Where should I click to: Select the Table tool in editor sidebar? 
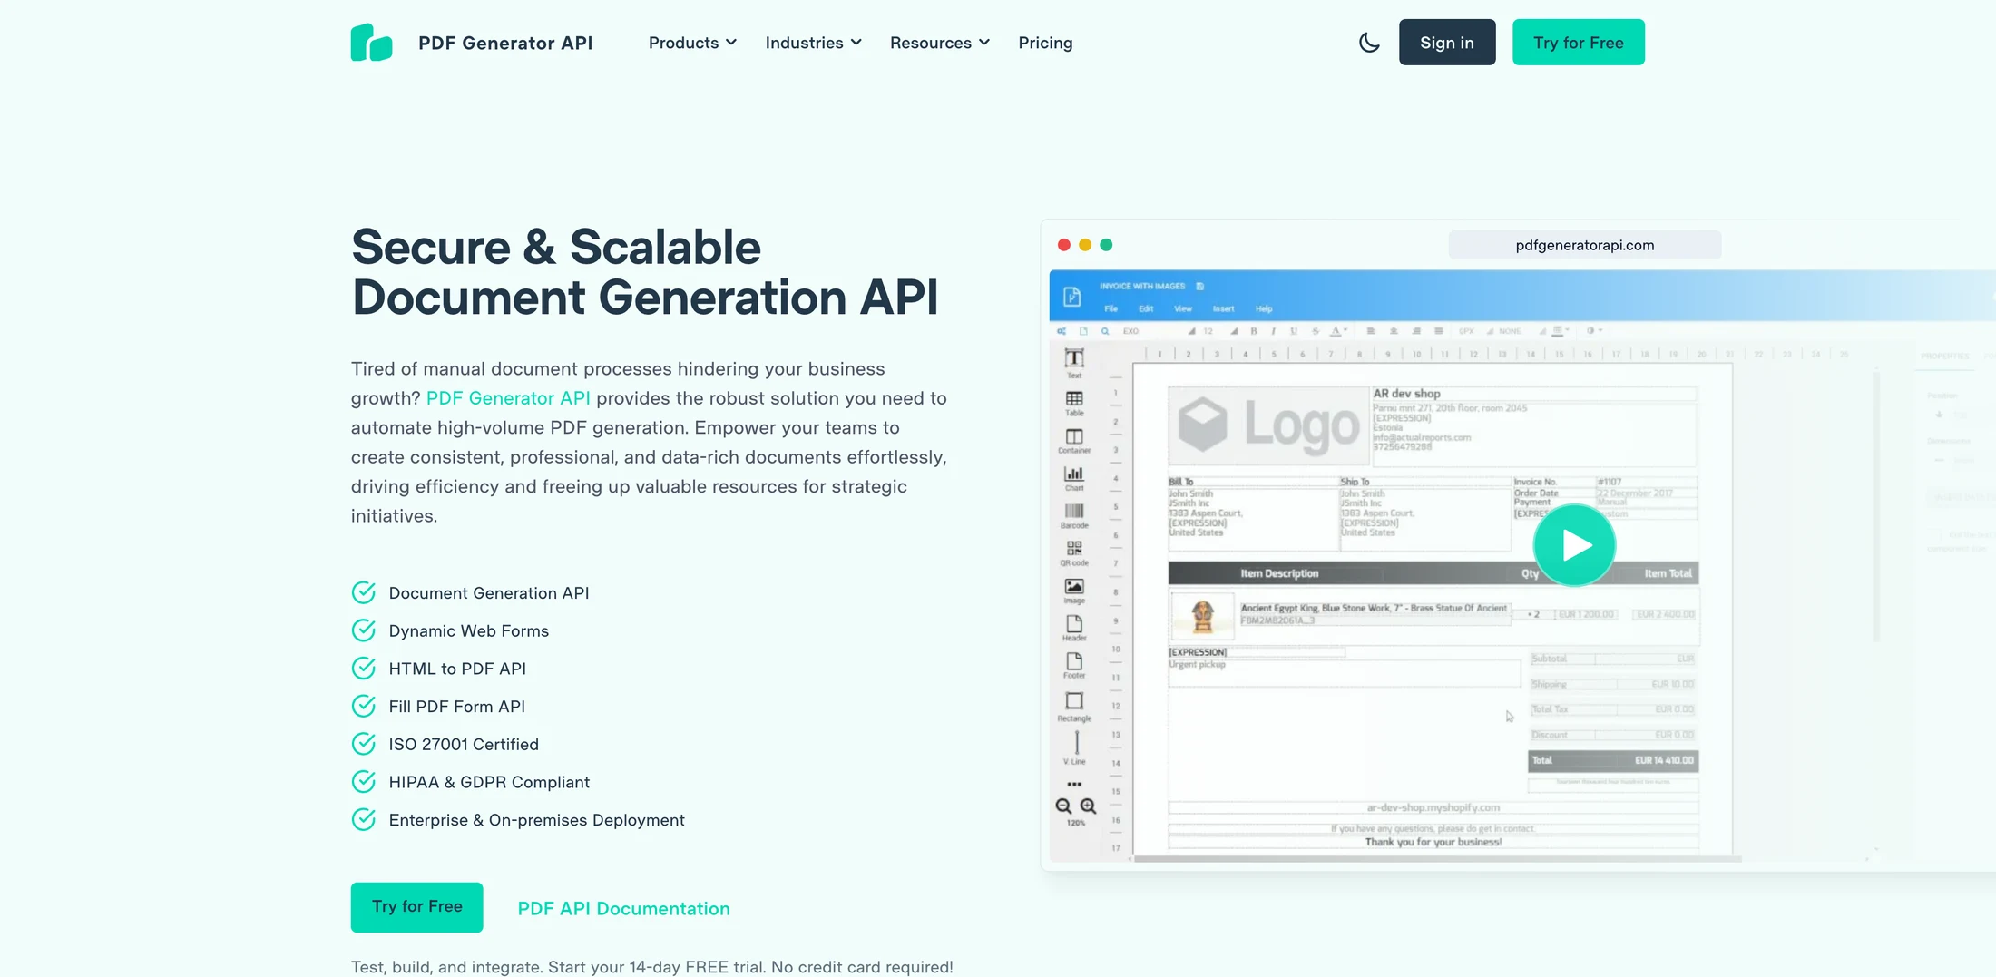pyautogui.click(x=1074, y=403)
